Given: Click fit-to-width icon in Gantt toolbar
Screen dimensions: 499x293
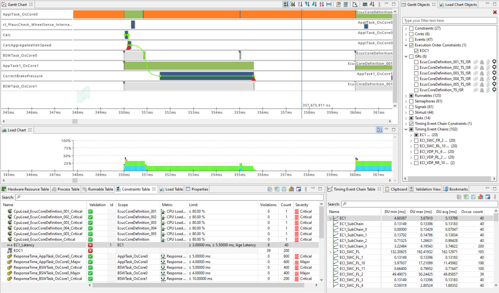Looking at the screenshot, I should (x=329, y=4).
